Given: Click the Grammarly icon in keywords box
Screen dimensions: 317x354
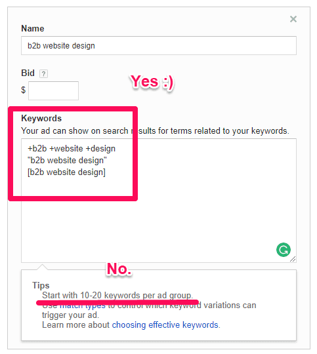Looking at the screenshot, I should click(284, 250).
